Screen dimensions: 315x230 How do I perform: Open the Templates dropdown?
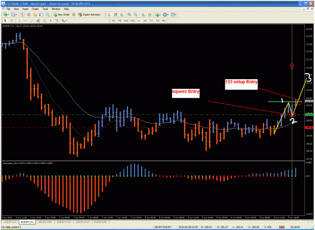[x=173, y=15]
